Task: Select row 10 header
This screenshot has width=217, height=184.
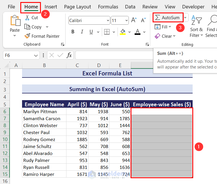Action: pyautogui.click(x=5, y=139)
